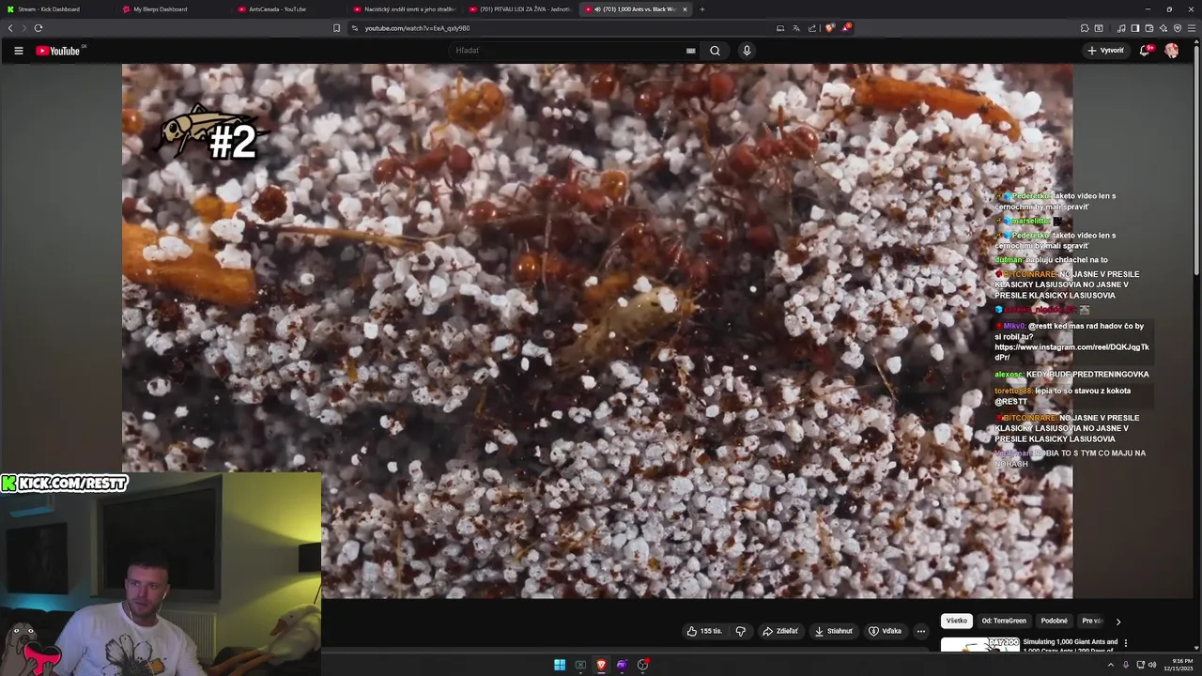Reload the current page
This screenshot has width=1202, height=676.
39,28
